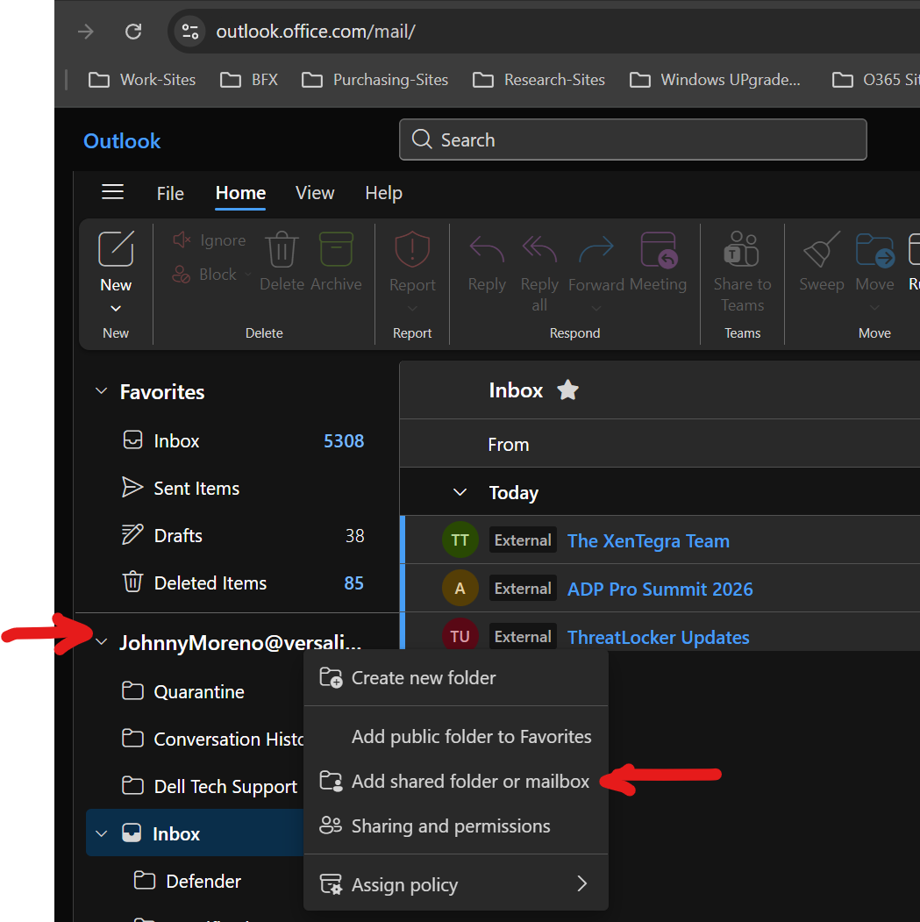The height and width of the screenshot is (922, 920).
Task: Open the Move dropdown chevron
Action: [874, 308]
